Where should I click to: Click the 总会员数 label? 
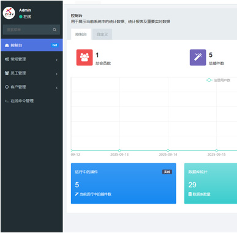(103, 63)
